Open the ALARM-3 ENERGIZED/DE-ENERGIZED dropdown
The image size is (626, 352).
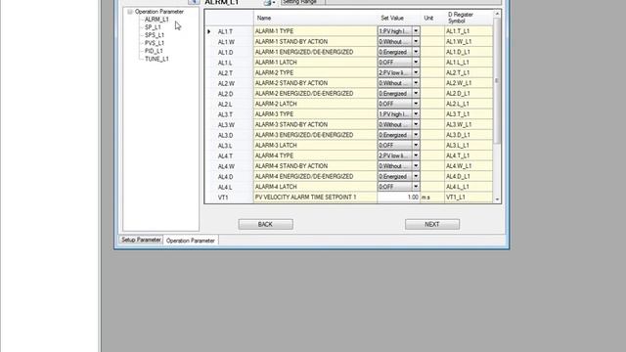pyautogui.click(x=416, y=135)
